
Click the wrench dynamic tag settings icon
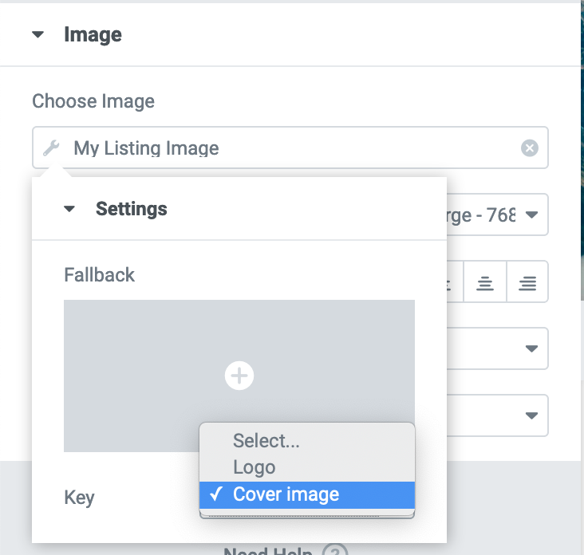click(51, 148)
